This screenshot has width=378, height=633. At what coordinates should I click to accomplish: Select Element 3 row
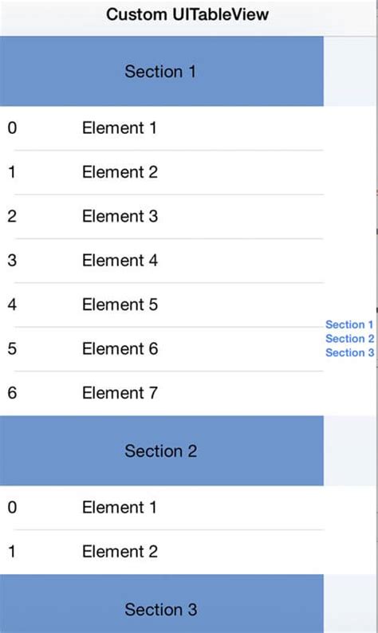pos(162,216)
